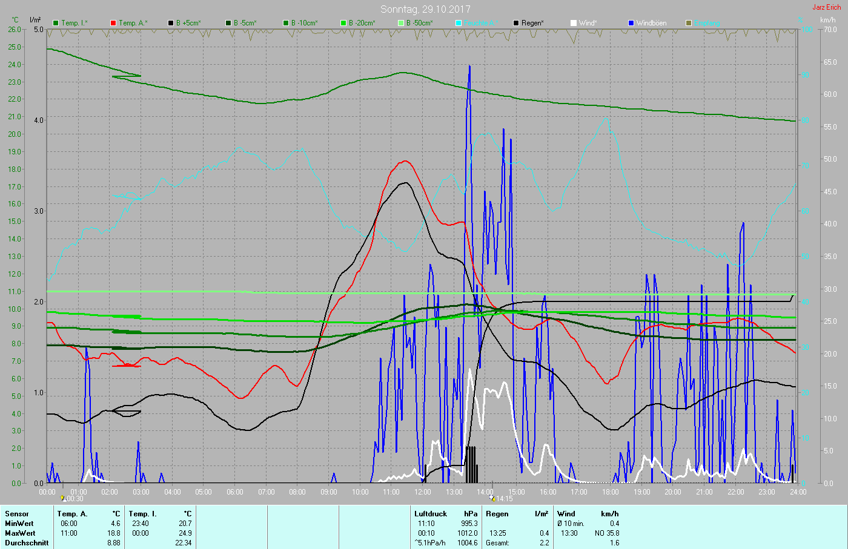This screenshot has width=848, height=549.
Task: Click the B -20cm legend square
Action: coord(343,23)
